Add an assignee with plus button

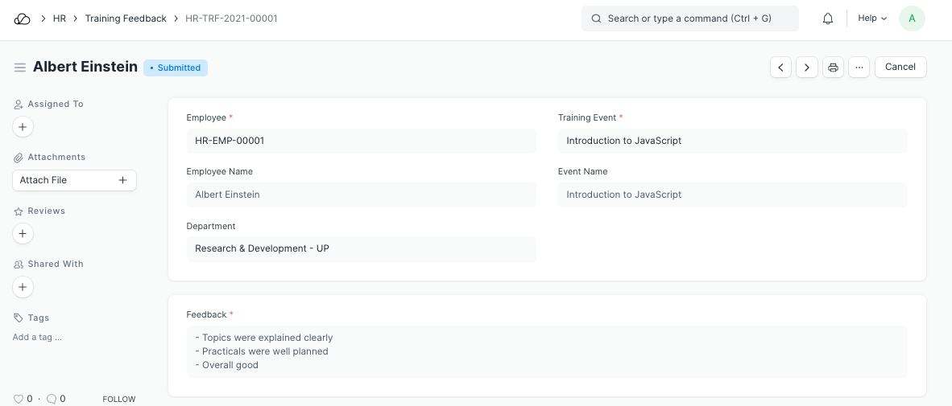(23, 126)
